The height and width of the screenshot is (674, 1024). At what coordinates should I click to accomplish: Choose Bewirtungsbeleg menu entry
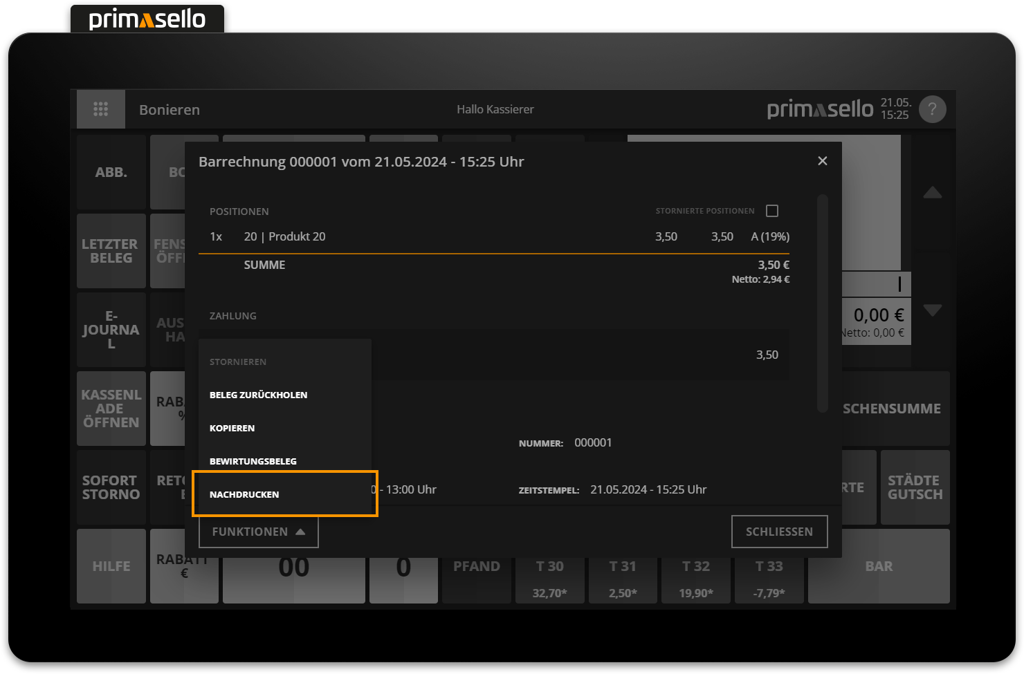253,461
